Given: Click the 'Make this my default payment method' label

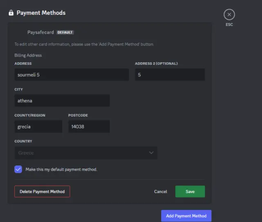Looking at the screenshot, I should pos(61,169).
